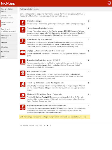Click the kicktipp logo
The height and width of the screenshot is (150, 112).
pos(8,3)
